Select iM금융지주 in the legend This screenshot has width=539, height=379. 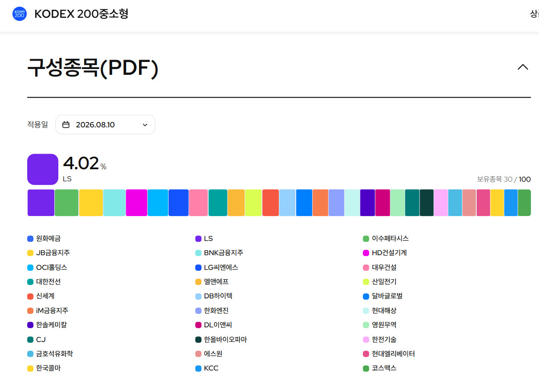click(x=48, y=311)
